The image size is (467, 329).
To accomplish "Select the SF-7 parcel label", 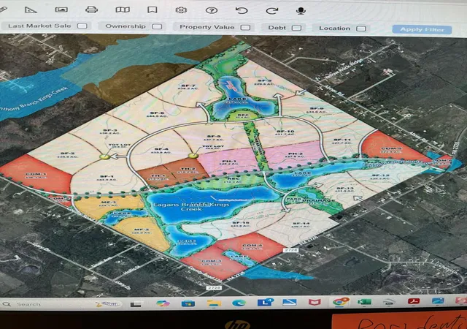I will [187, 86].
